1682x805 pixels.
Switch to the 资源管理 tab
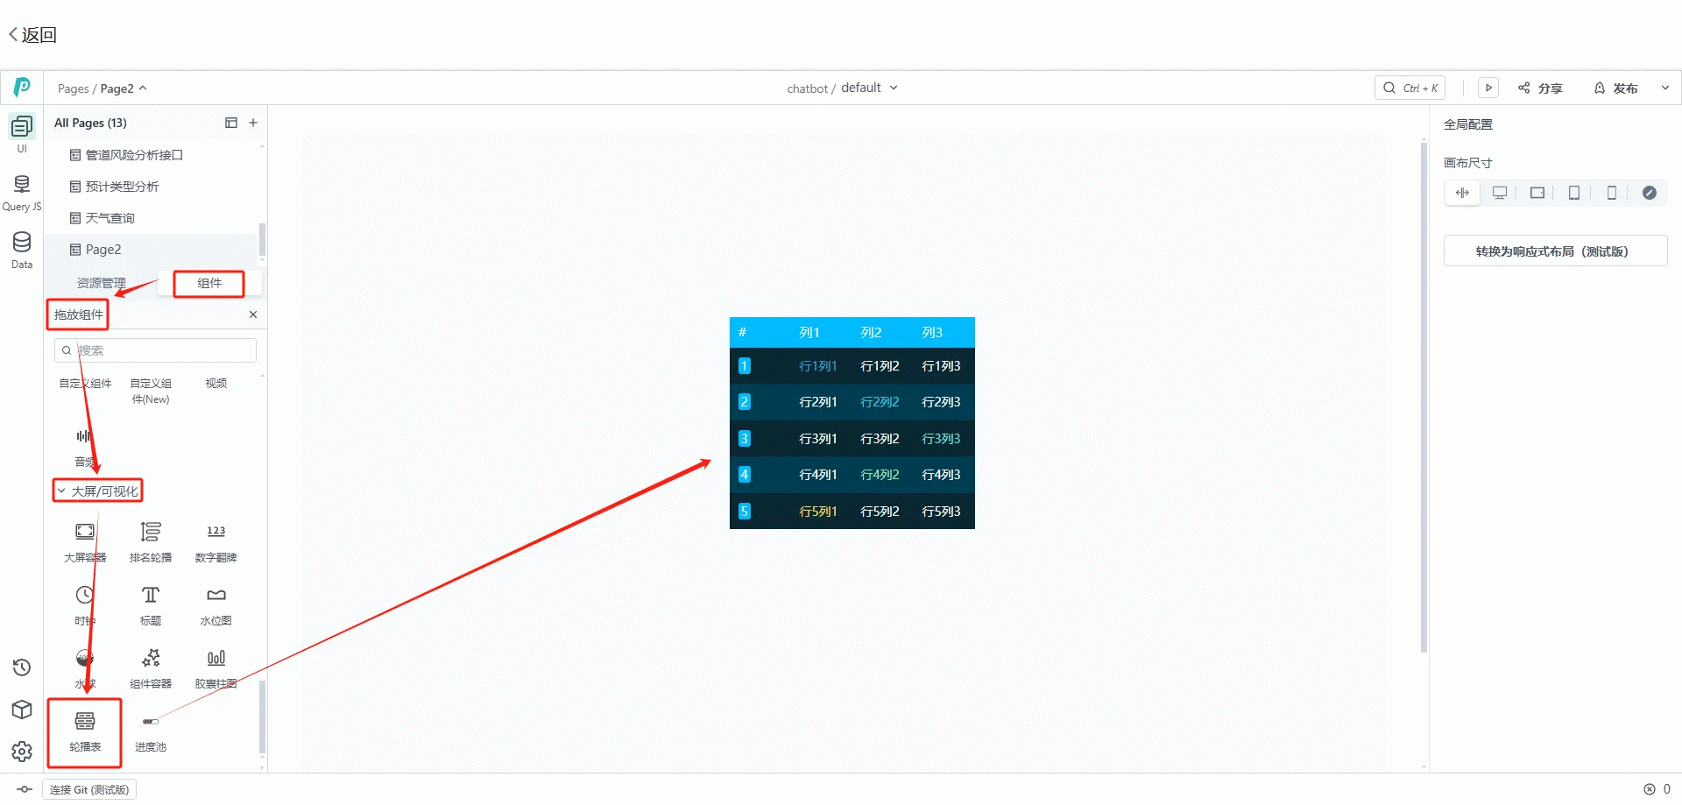tap(102, 283)
